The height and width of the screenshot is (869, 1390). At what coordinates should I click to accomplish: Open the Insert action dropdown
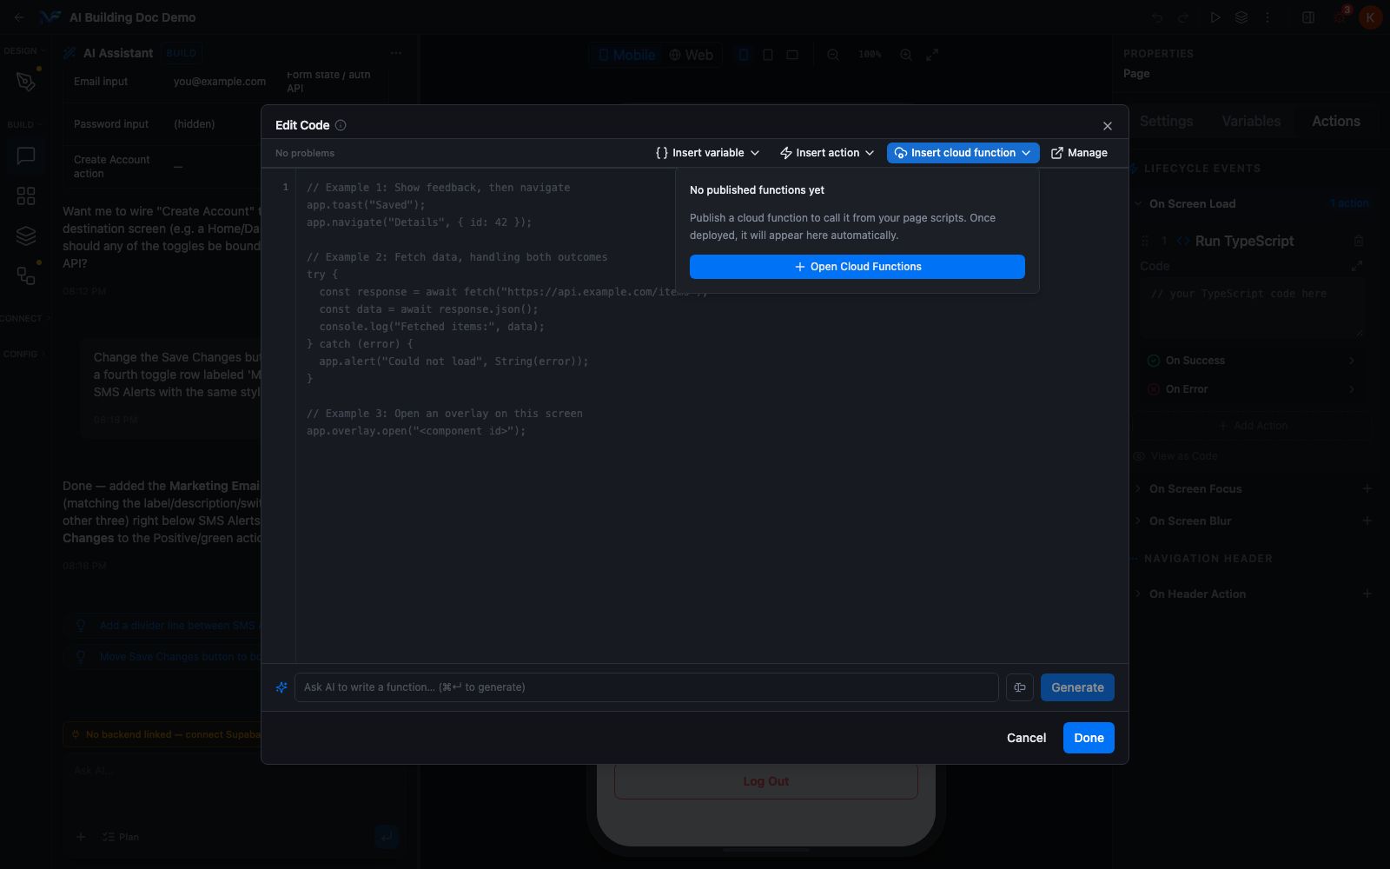(827, 153)
